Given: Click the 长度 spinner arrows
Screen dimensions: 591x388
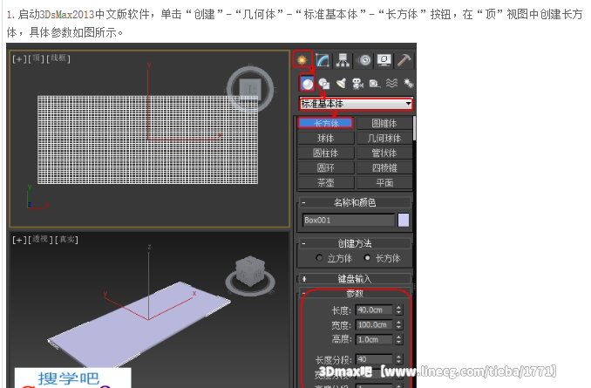Looking at the screenshot, I should (398, 310).
